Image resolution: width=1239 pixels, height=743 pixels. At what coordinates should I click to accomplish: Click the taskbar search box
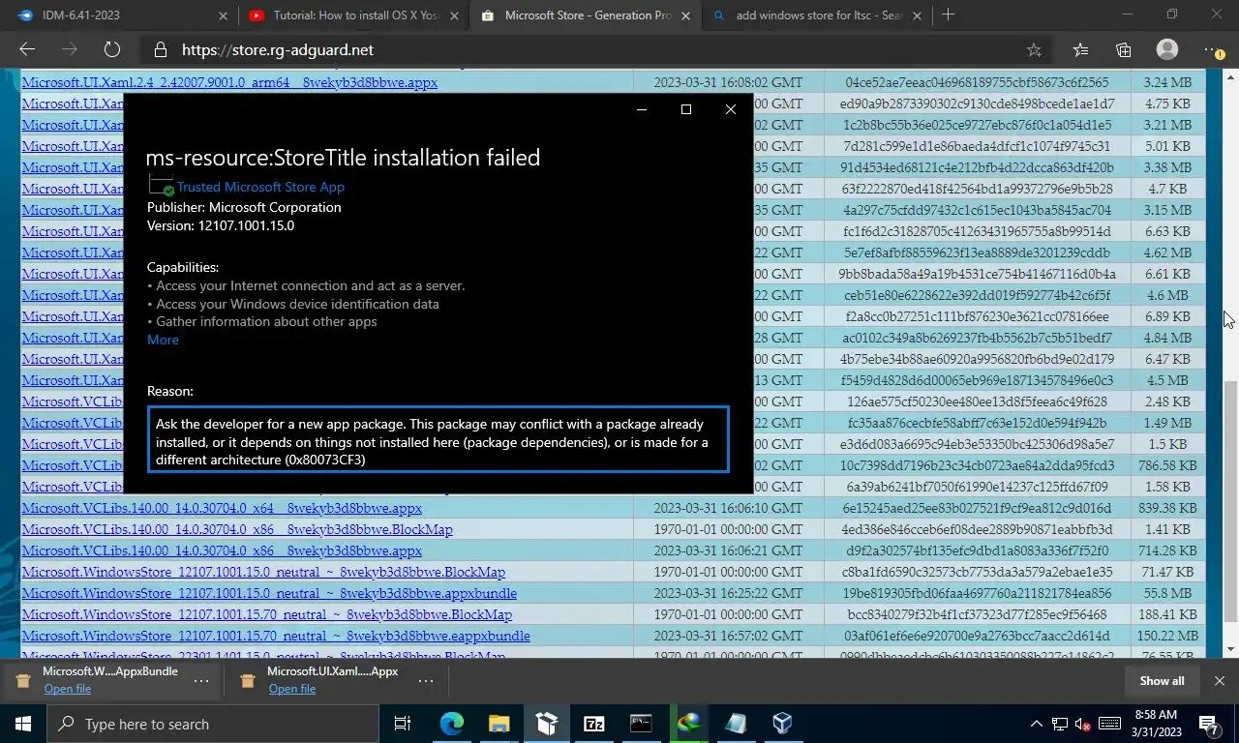tap(213, 724)
